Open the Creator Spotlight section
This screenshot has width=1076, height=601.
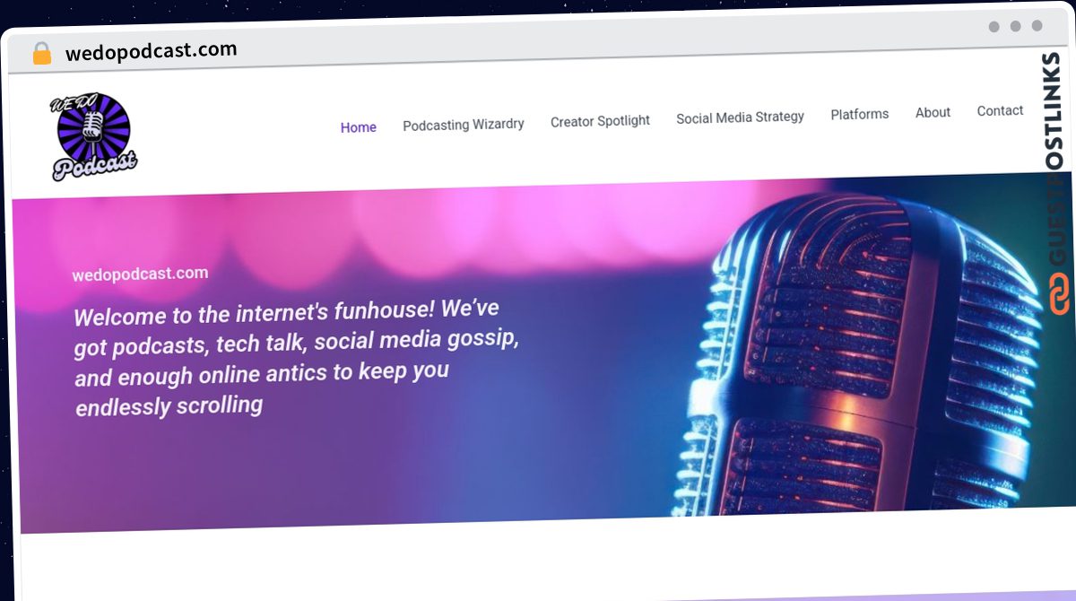(600, 121)
